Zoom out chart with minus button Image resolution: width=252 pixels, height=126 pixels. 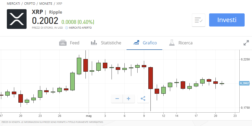(x=117, y=99)
